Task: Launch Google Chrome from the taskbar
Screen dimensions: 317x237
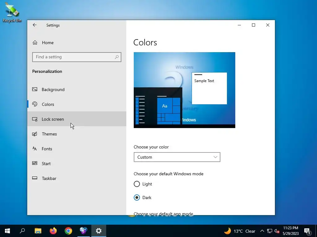Action: click(x=68, y=231)
